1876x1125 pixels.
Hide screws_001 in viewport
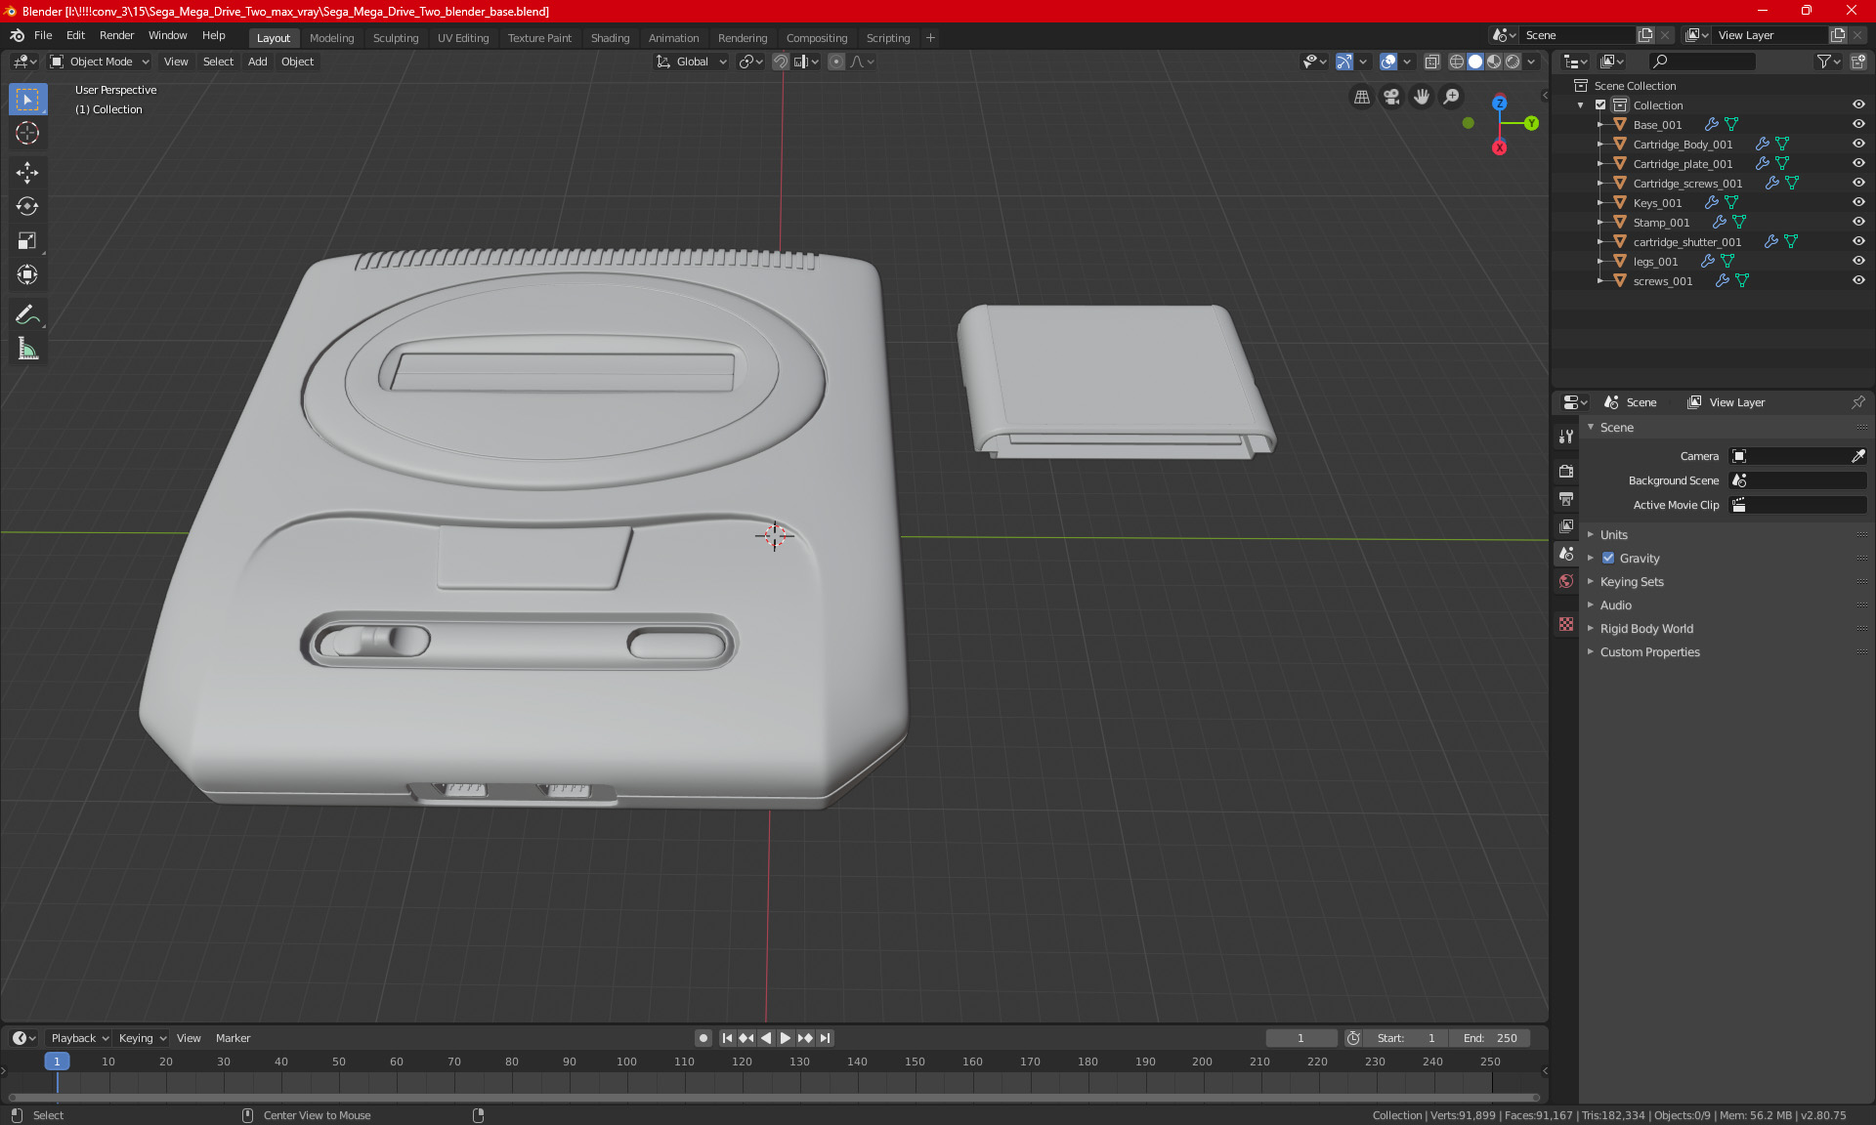1858,281
